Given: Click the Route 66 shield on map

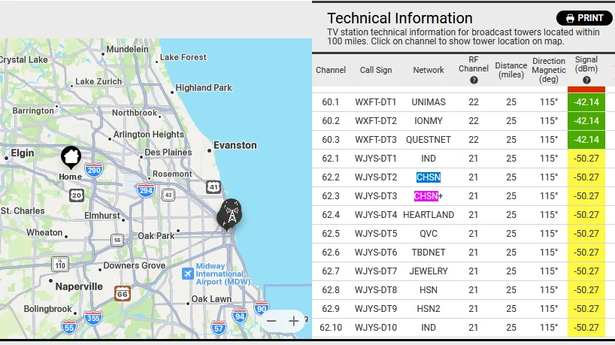Looking at the screenshot, I should tap(122, 292).
